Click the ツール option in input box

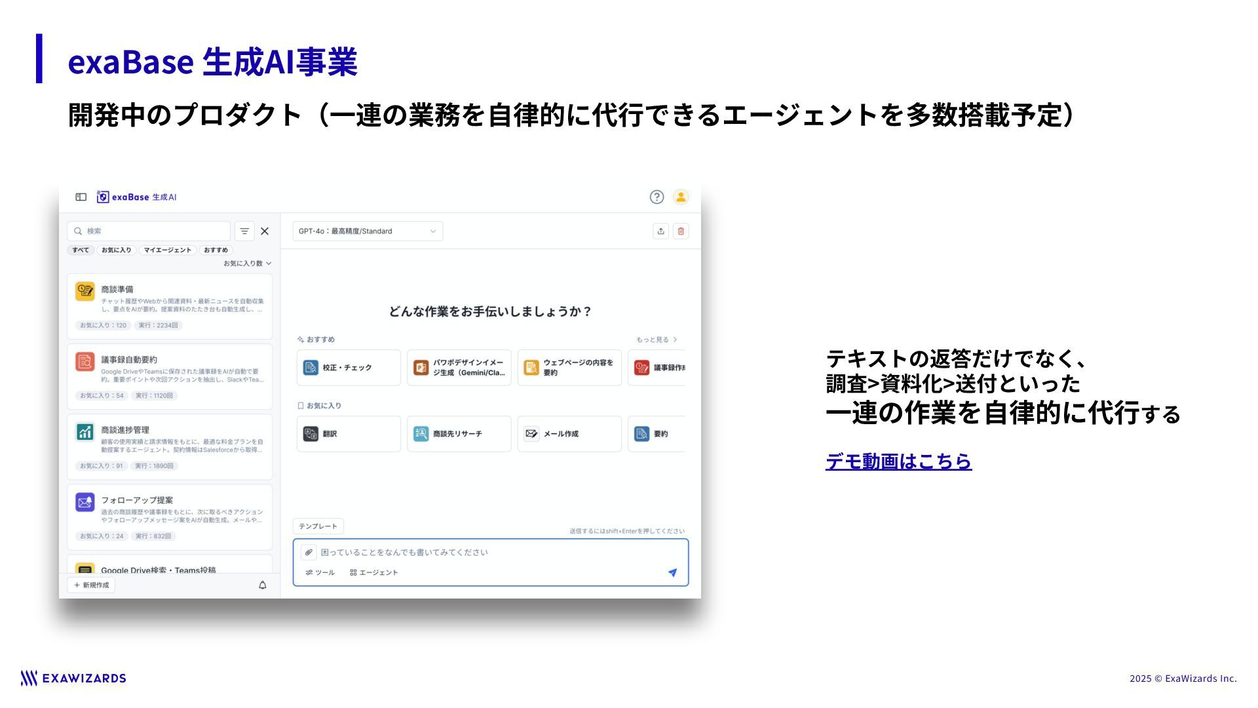(x=320, y=572)
